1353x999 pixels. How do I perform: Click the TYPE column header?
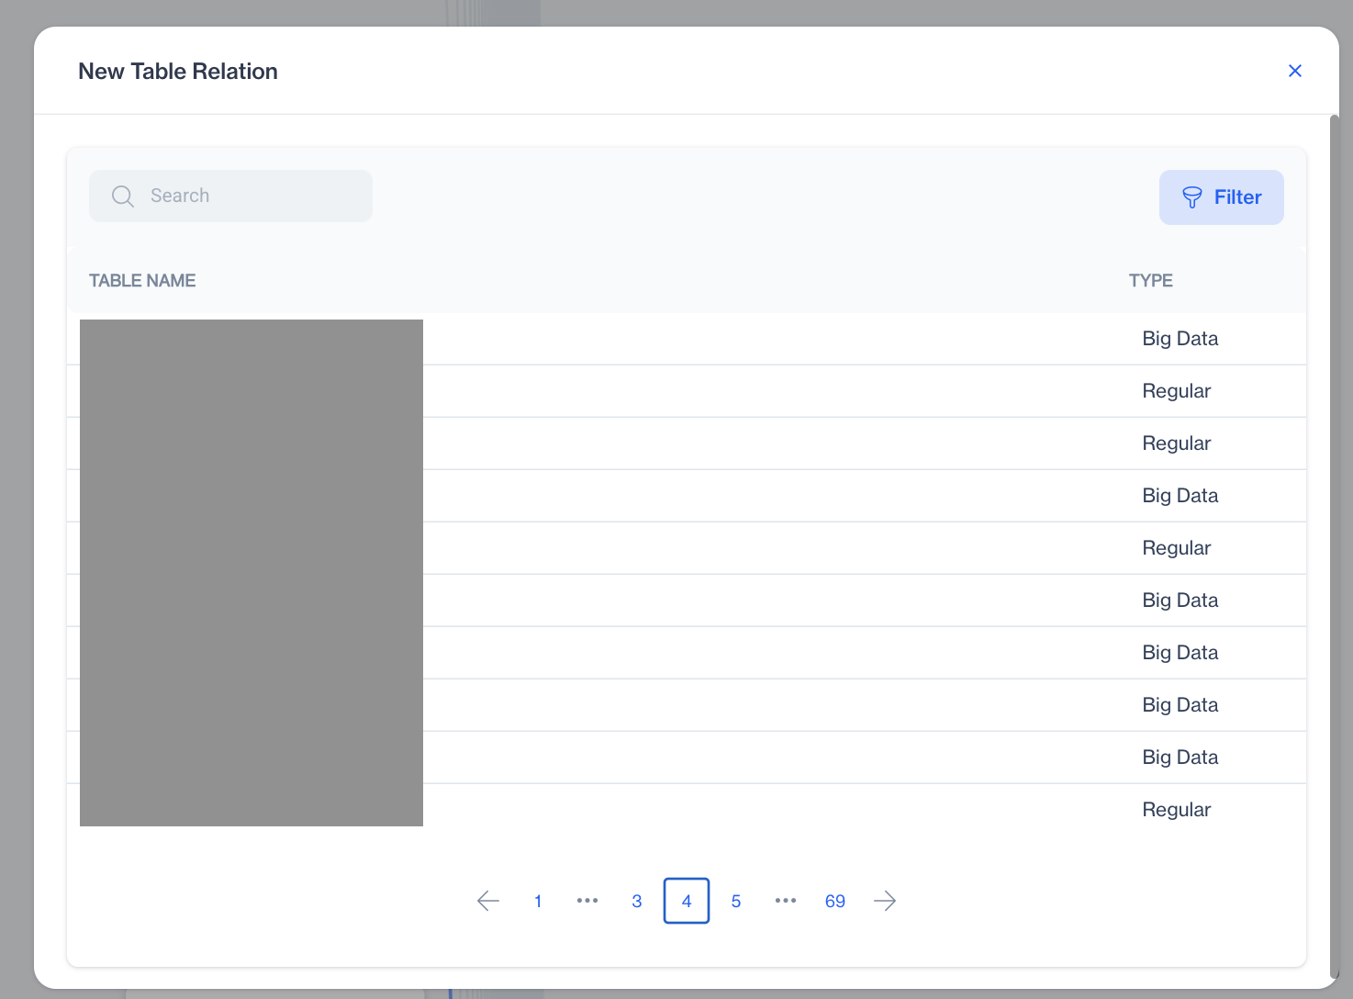point(1151,281)
